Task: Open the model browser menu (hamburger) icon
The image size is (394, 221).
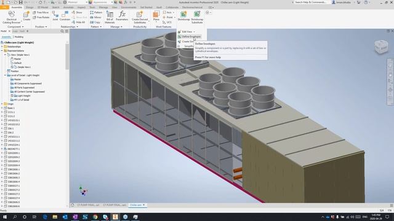Action: [x=66, y=31]
